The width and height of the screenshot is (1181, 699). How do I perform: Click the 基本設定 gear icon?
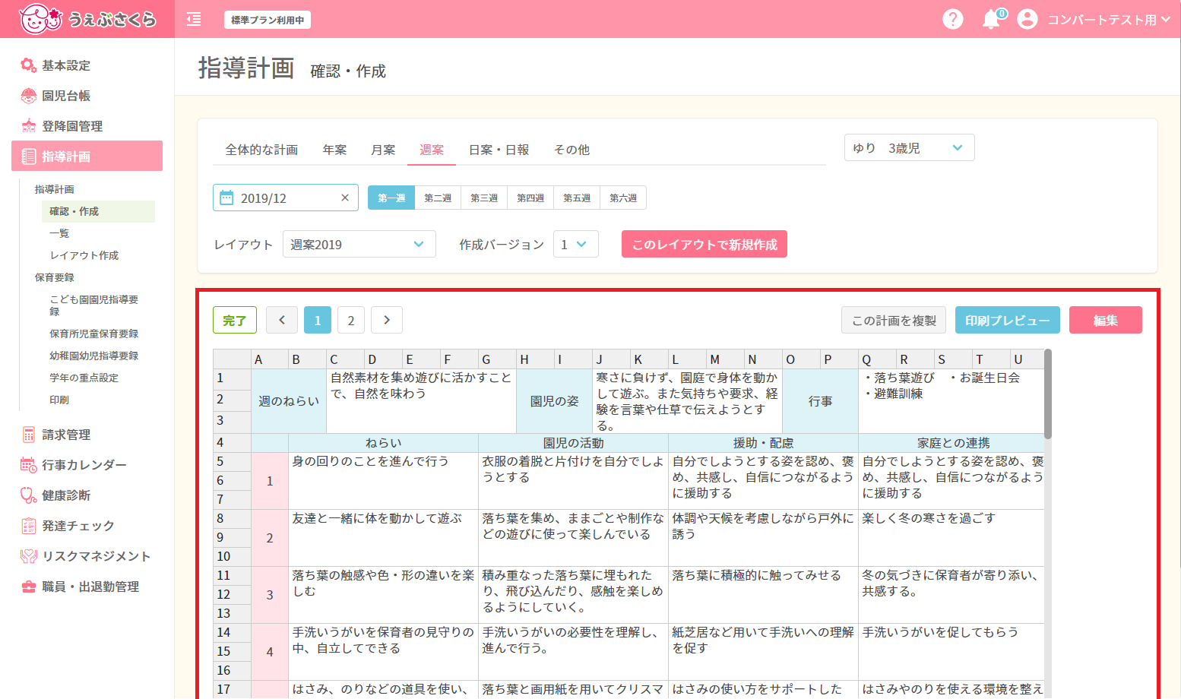(x=28, y=65)
